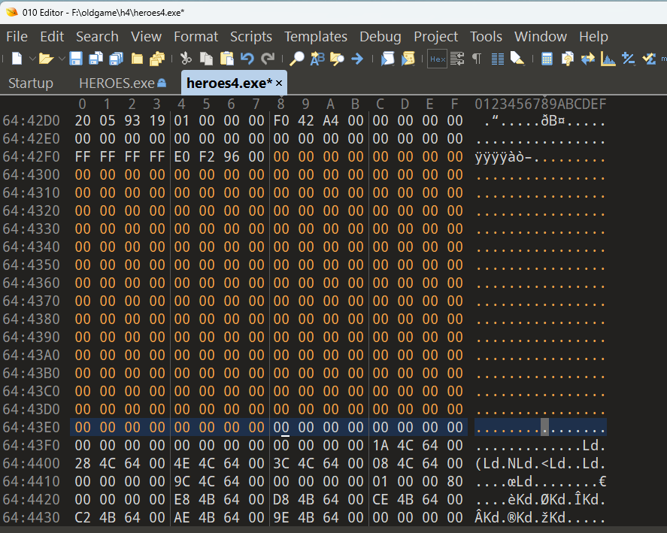Click the Save All icon
The width and height of the screenshot is (667, 533).
(x=116, y=59)
